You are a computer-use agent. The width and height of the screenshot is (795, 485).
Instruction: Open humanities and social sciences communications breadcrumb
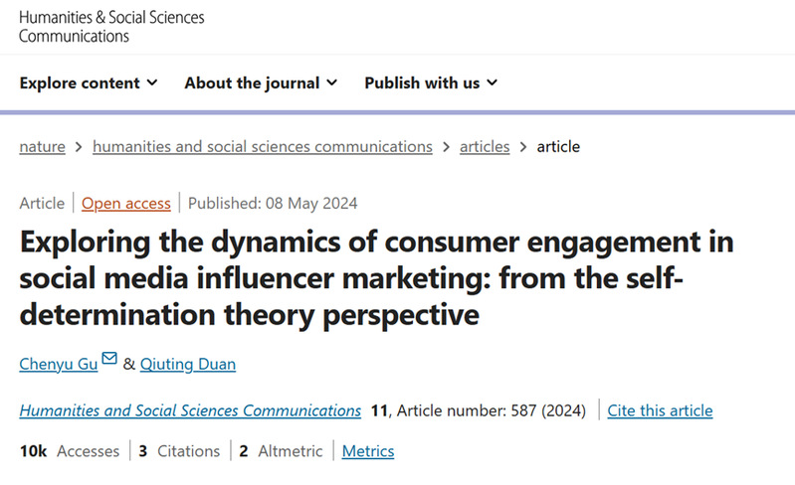[x=263, y=146]
